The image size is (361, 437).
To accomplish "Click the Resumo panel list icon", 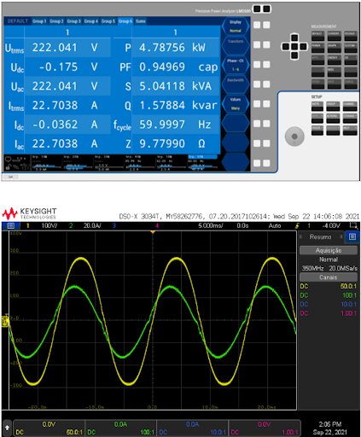I will (352, 236).
